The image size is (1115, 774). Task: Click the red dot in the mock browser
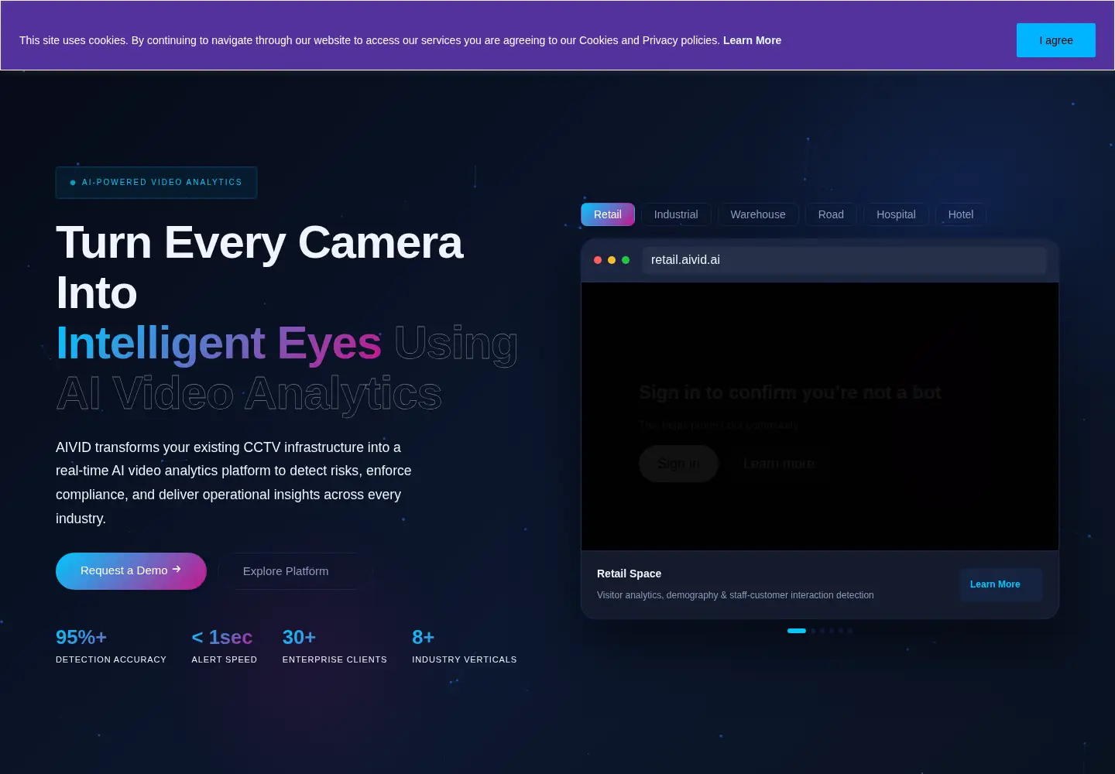pyautogui.click(x=598, y=260)
